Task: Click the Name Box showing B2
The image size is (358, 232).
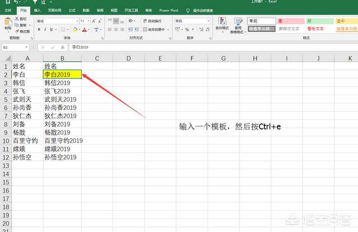Action: pyautogui.click(x=14, y=48)
